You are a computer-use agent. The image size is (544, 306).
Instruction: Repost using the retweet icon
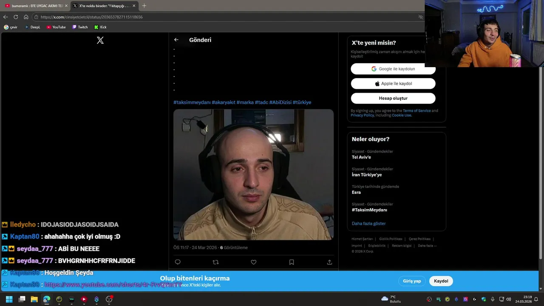tap(215, 262)
